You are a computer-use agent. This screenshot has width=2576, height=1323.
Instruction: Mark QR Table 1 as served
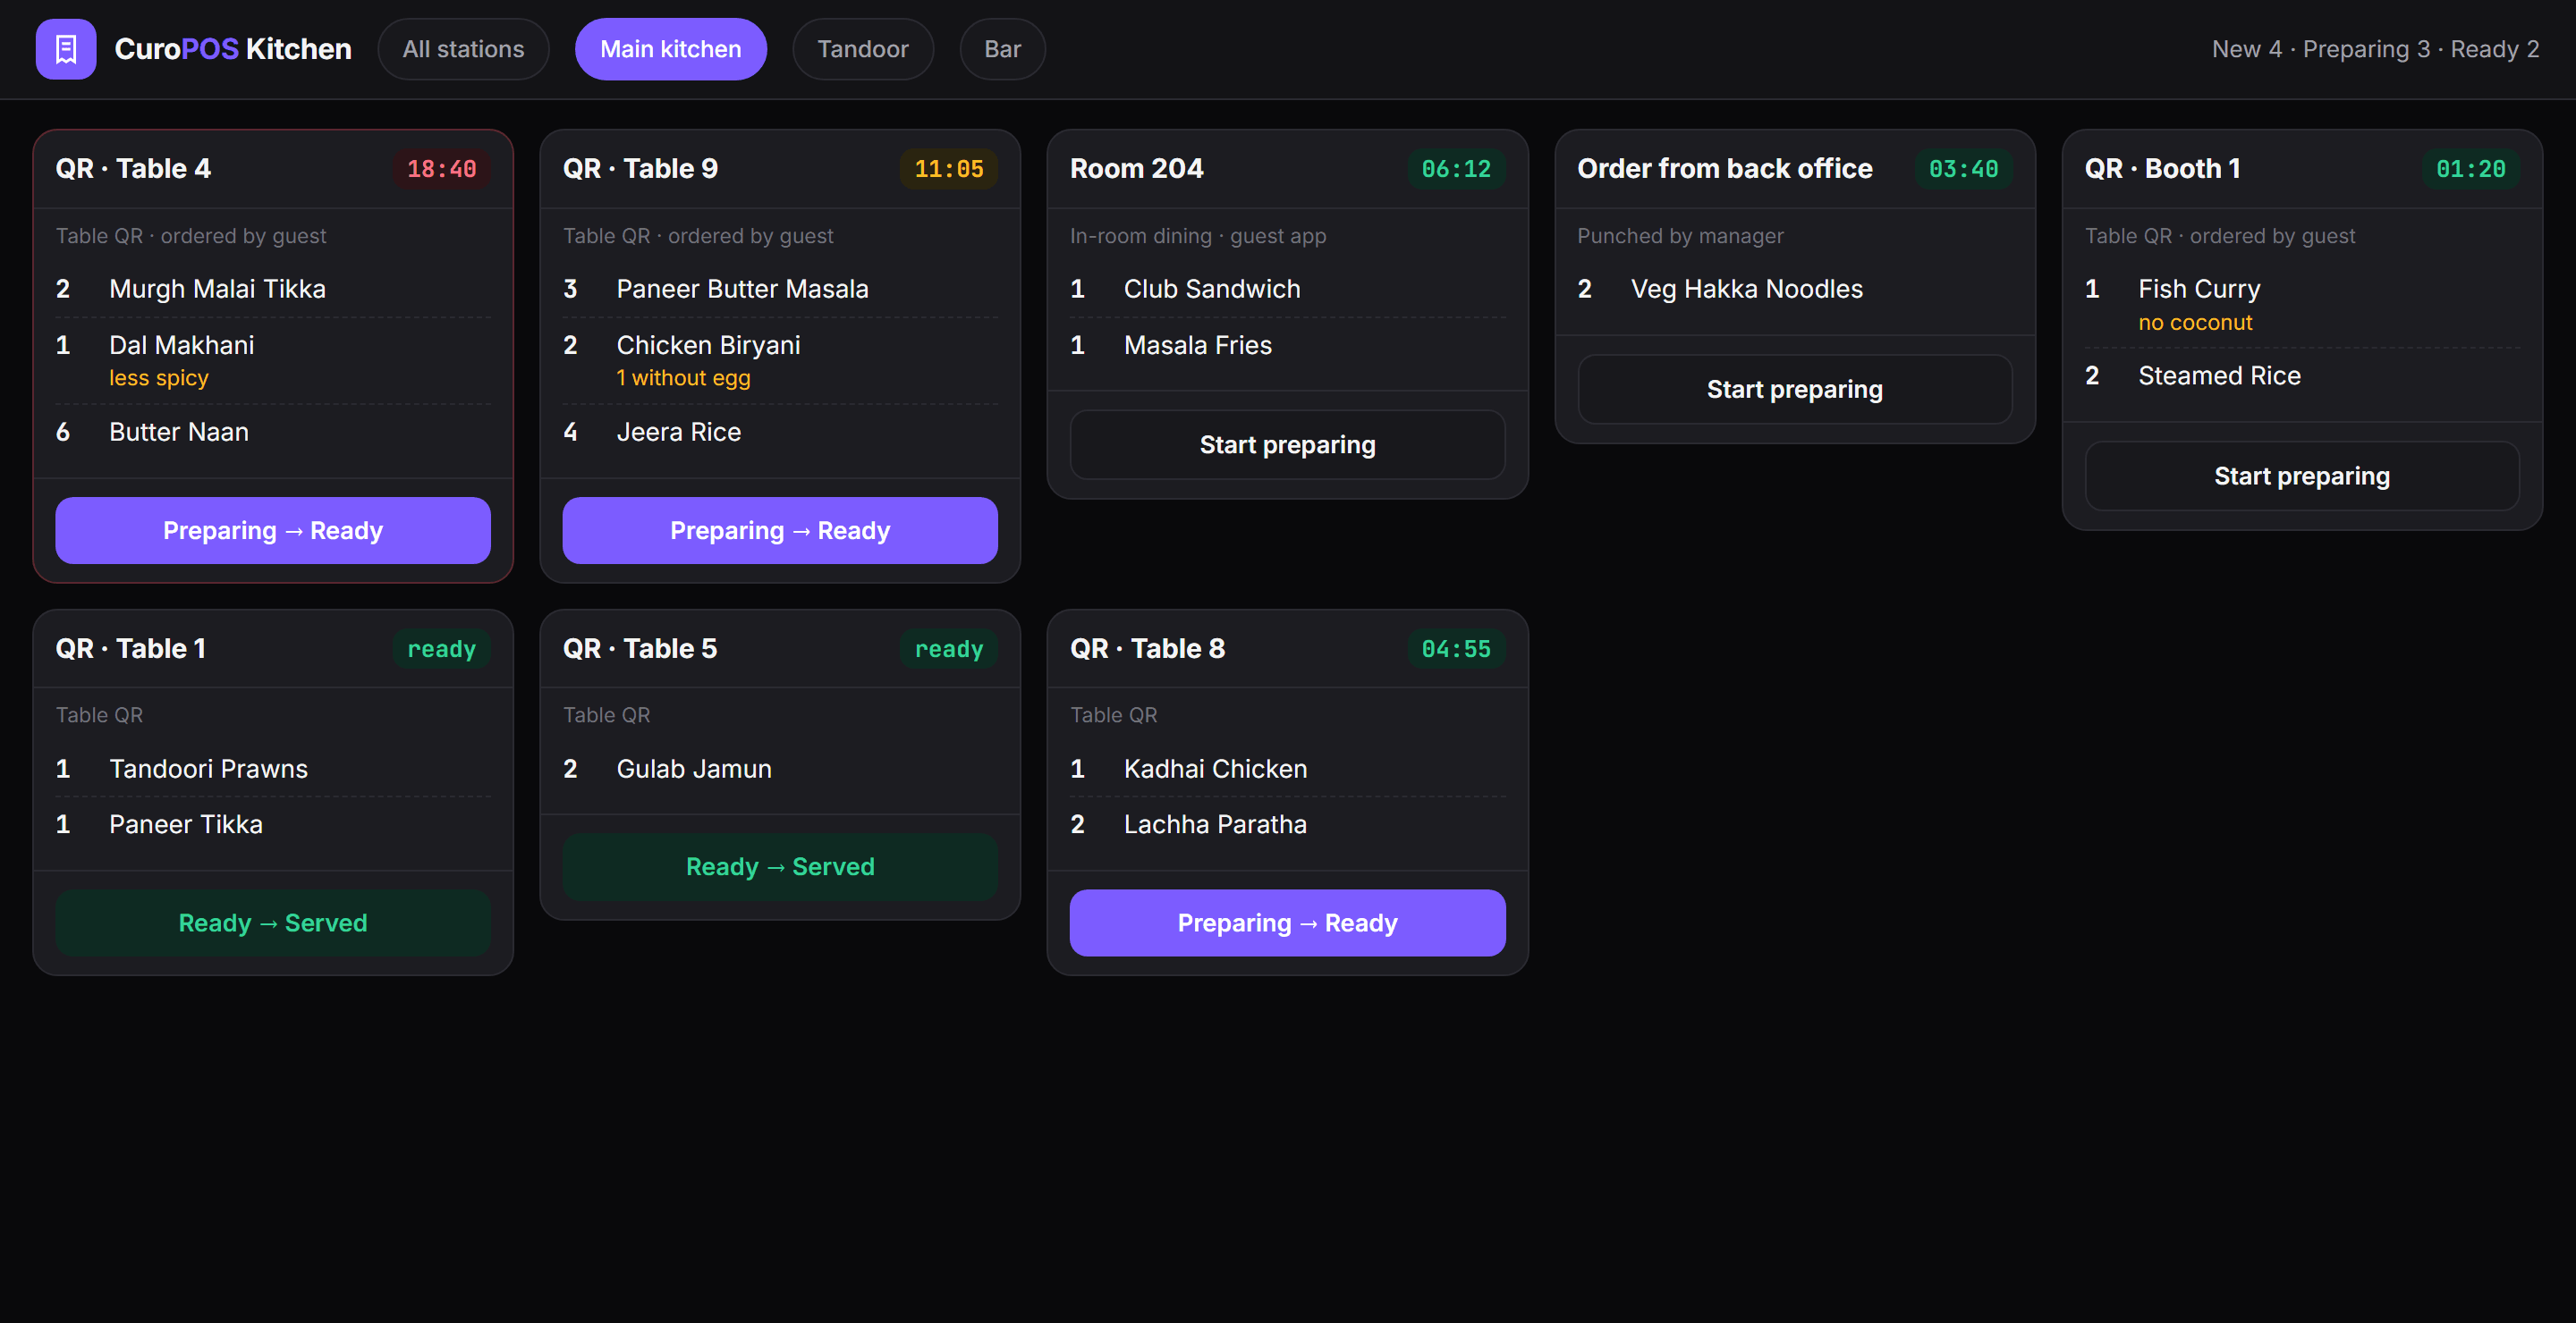273,923
